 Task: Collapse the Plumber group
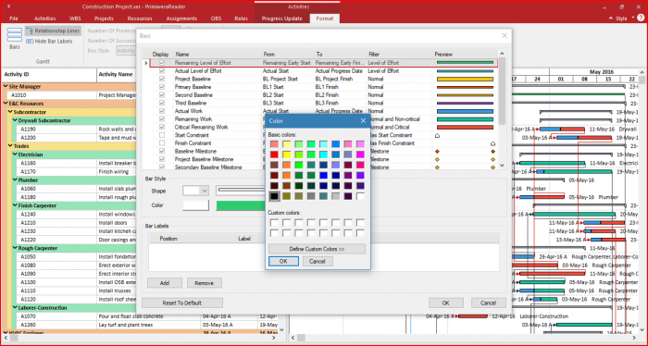coord(15,180)
